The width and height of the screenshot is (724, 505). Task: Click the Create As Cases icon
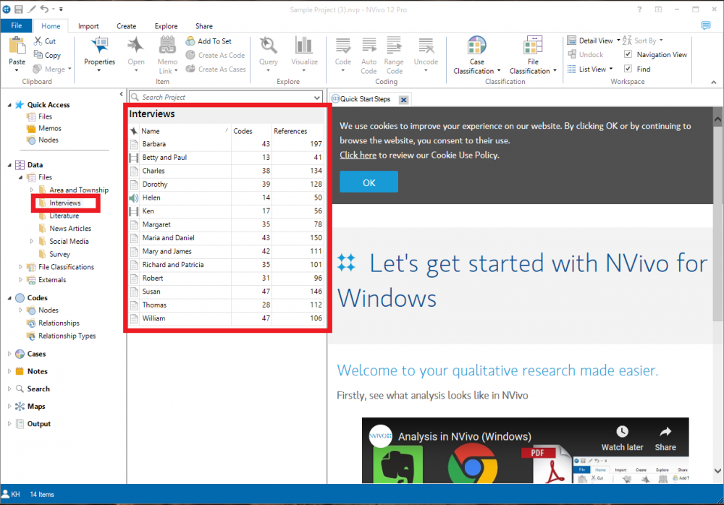coord(190,69)
